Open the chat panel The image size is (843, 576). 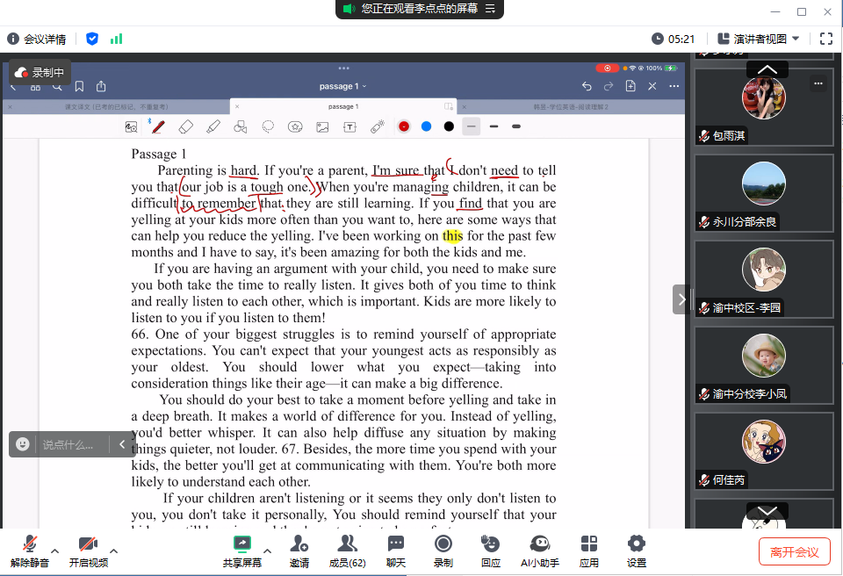[x=396, y=551]
